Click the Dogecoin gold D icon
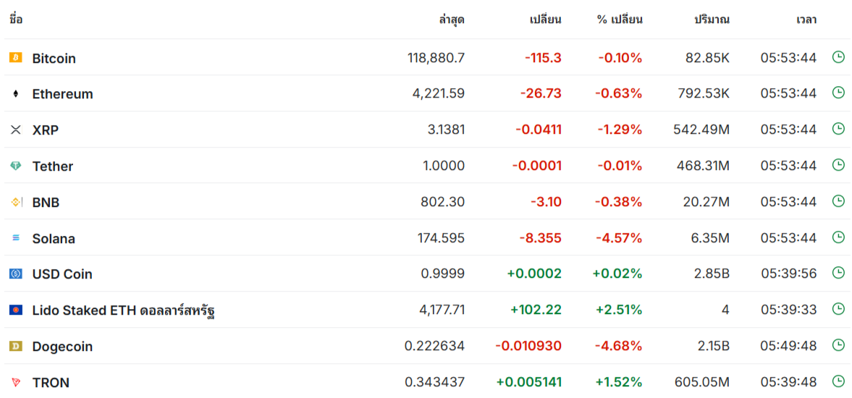The width and height of the screenshot is (852, 398). click(x=16, y=346)
